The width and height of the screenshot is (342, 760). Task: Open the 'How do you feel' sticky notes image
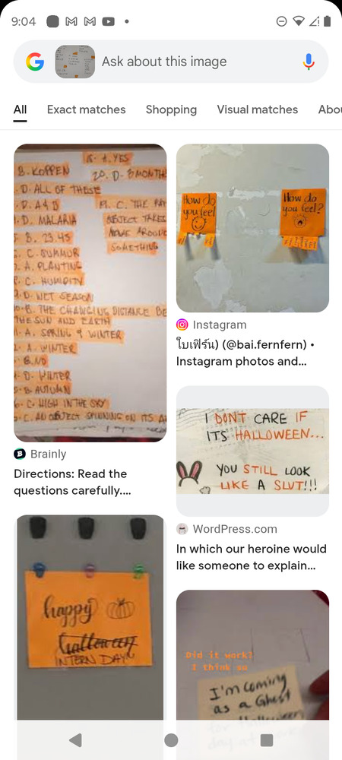click(x=252, y=228)
